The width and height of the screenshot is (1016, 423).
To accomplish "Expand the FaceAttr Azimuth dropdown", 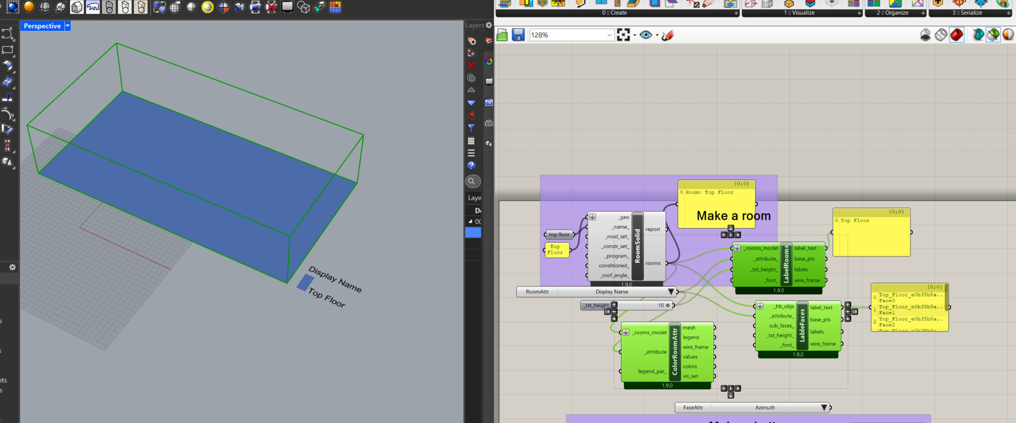I will click(x=823, y=408).
